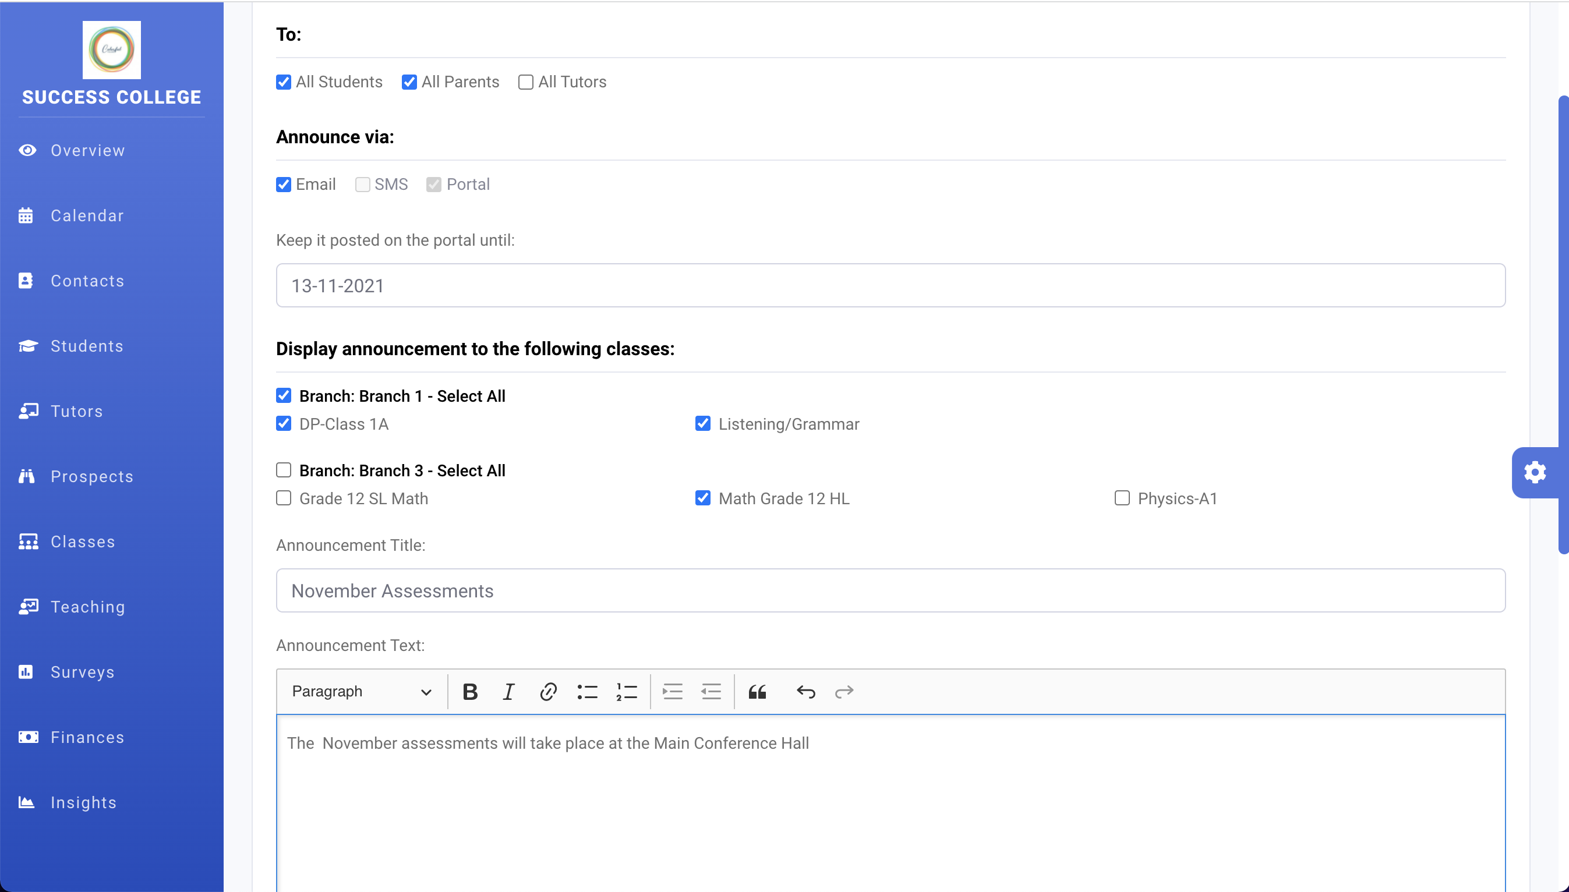
Task: Redo edit in editor toolbar
Action: [844, 692]
